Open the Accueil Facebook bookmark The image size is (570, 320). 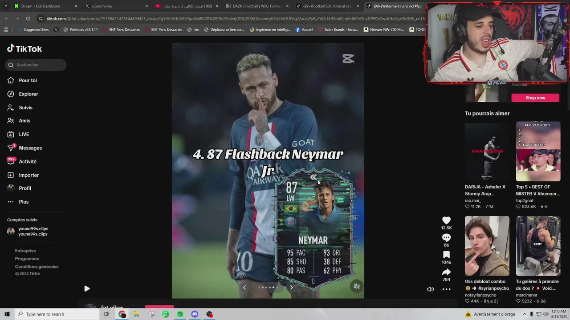pyautogui.click(x=304, y=30)
